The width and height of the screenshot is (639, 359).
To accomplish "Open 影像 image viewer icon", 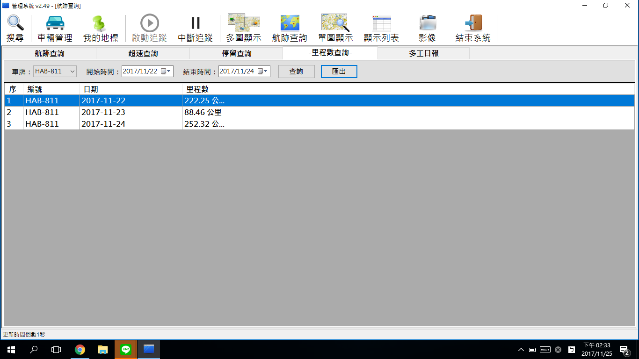I will [427, 28].
